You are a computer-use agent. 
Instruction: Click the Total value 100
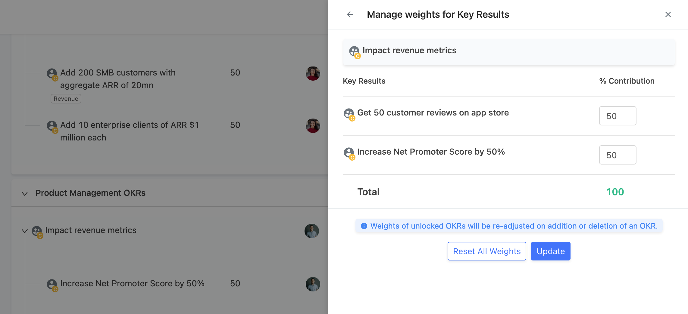tap(615, 192)
